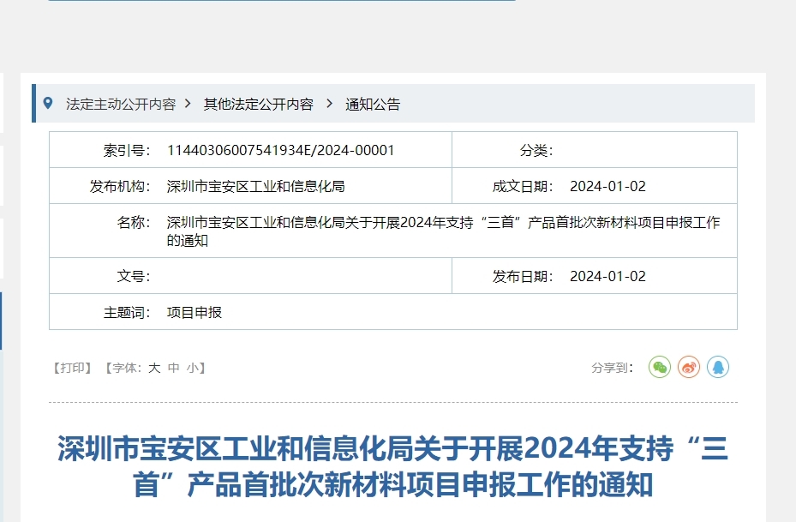
Task: Set font size to 中 (medium)
Action: pos(173,368)
